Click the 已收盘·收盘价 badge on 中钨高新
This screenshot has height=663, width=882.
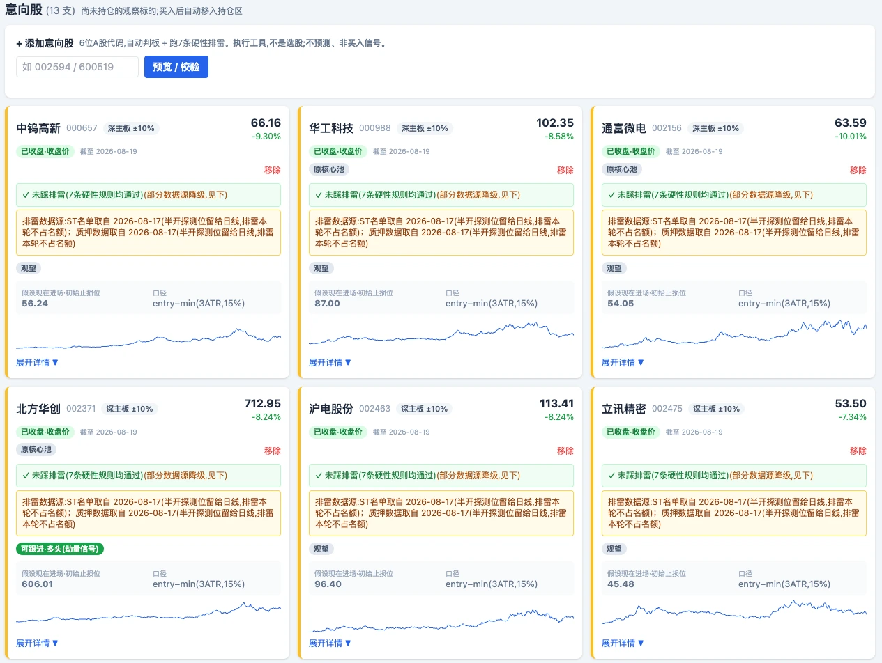click(x=45, y=151)
